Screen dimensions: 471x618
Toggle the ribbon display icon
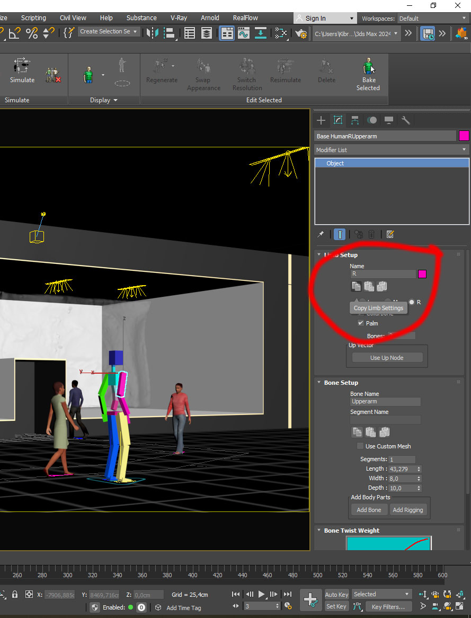pos(227,33)
